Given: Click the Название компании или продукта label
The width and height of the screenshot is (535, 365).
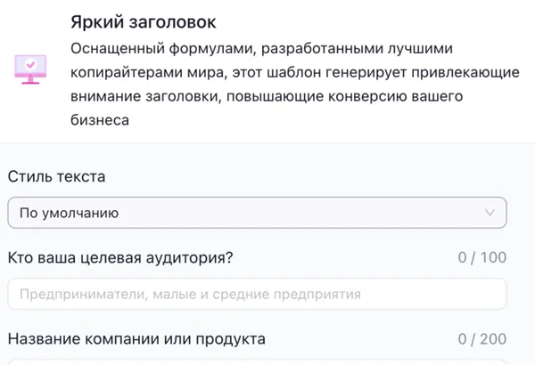Looking at the screenshot, I should pos(136,339).
